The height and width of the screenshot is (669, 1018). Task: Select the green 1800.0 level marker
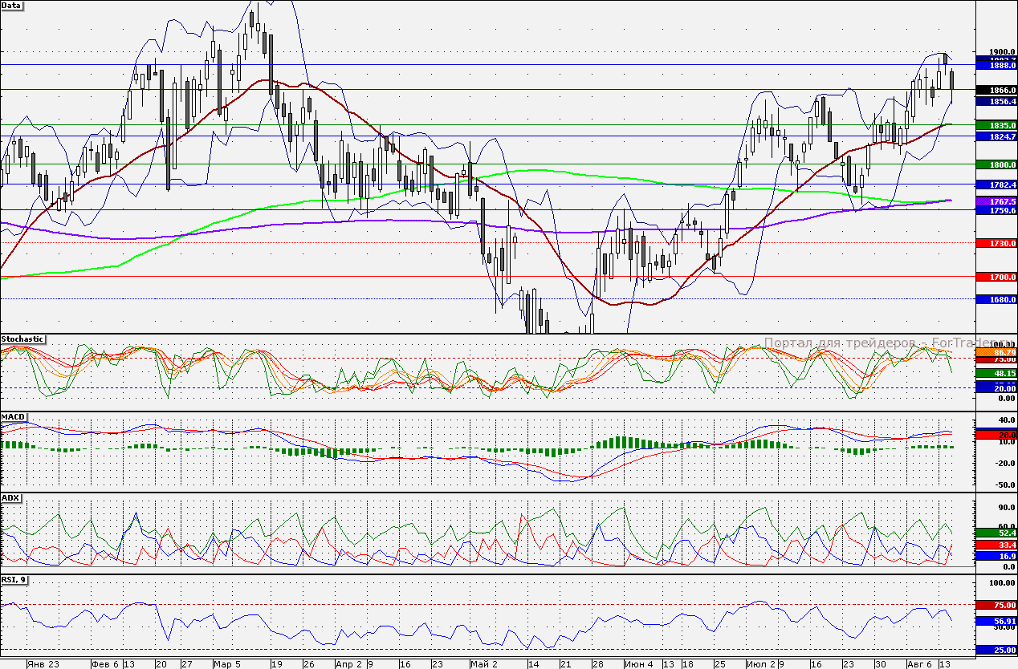[x=996, y=164]
